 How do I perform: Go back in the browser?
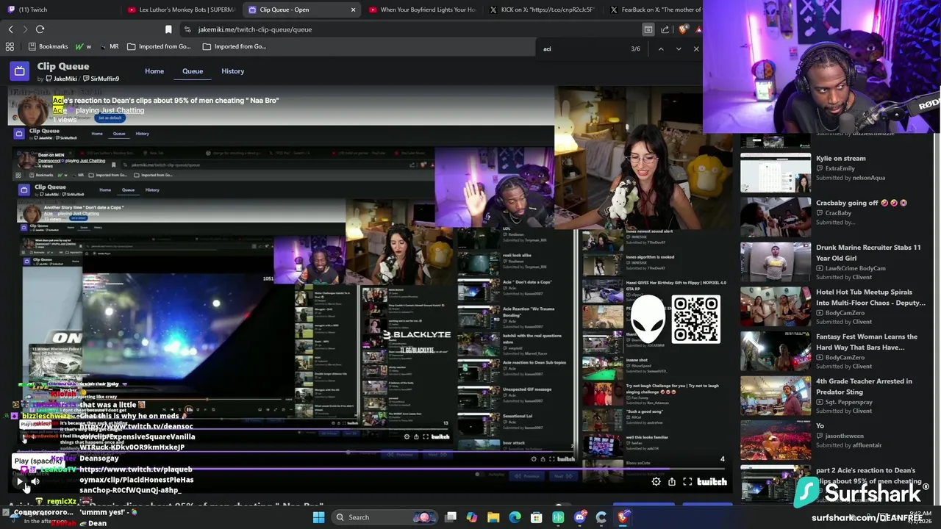click(10, 29)
